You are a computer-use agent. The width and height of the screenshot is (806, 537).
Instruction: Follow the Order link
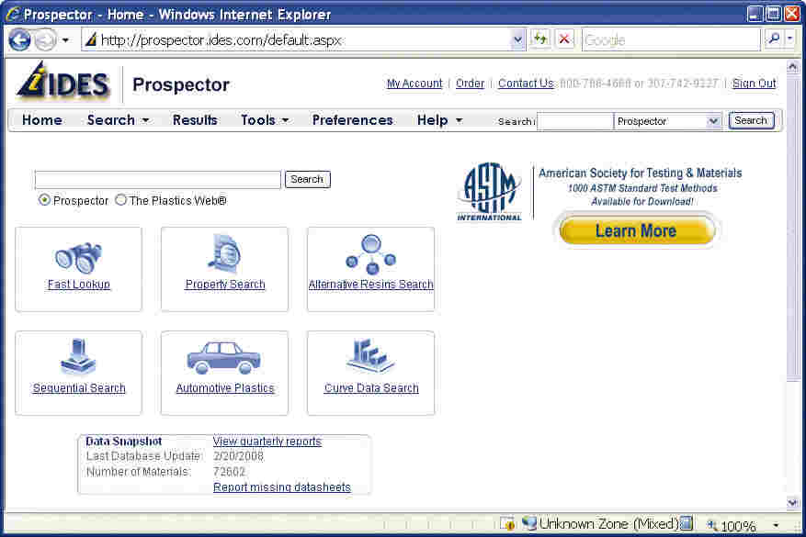tap(470, 84)
